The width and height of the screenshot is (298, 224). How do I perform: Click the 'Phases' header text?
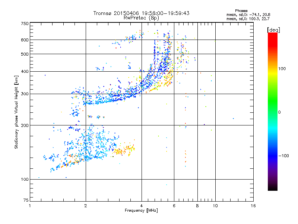click(x=241, y=11)
